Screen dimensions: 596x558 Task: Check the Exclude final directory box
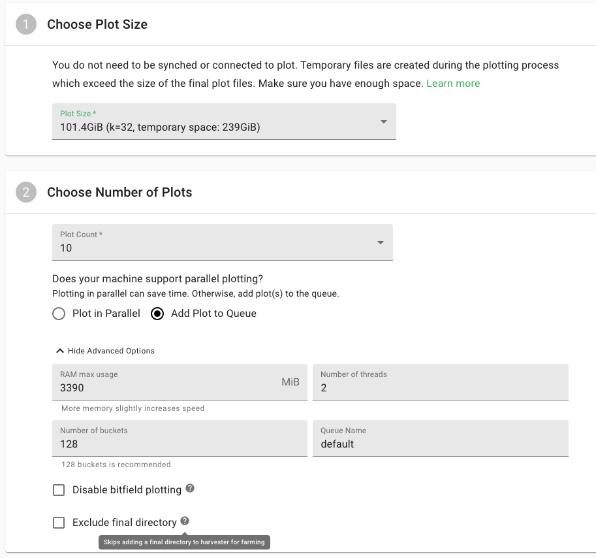coord(59,523)
